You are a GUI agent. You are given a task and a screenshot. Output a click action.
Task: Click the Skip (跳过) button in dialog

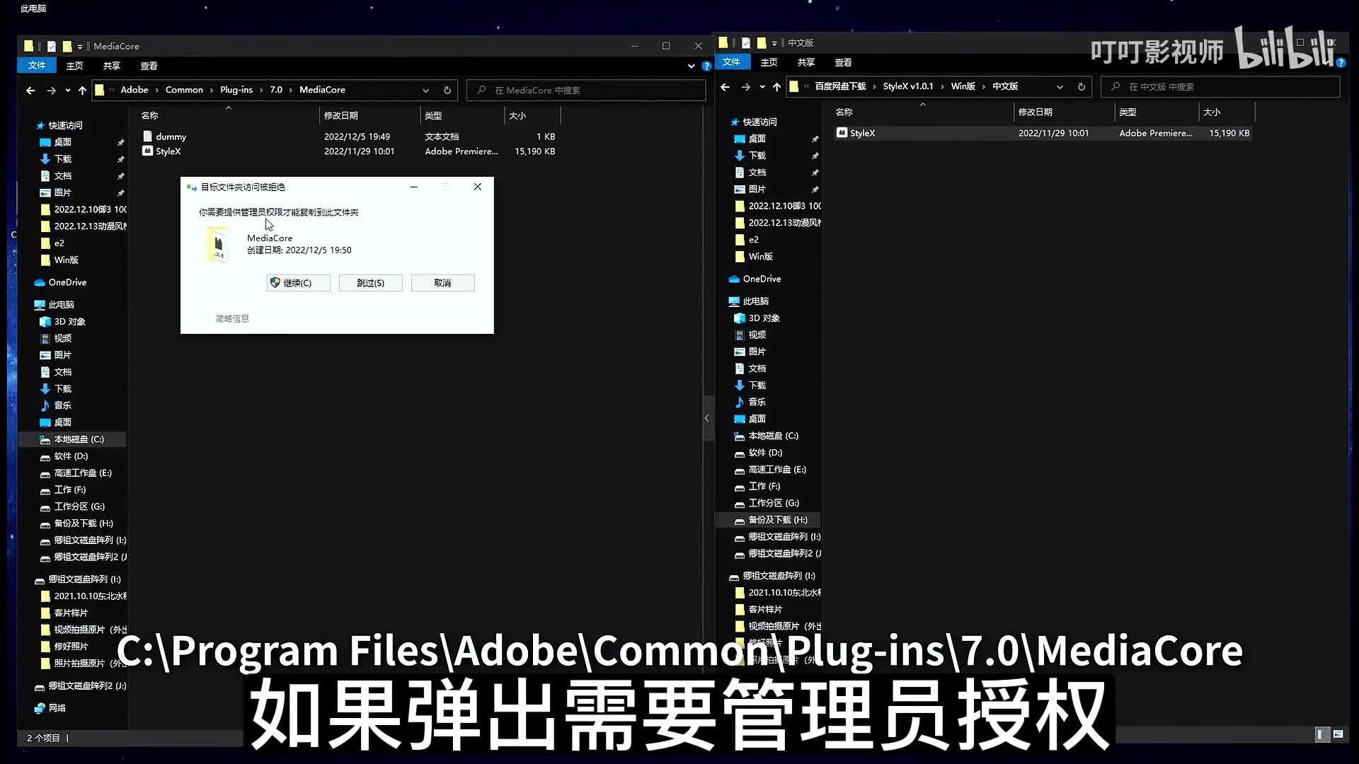[x=370, y=283]
